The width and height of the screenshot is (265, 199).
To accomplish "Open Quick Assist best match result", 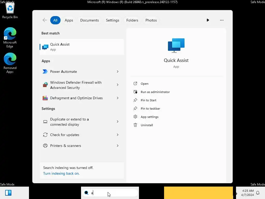I will [82, 47].
